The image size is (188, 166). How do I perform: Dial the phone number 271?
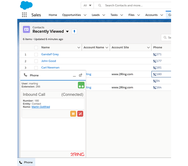(159, 54)
